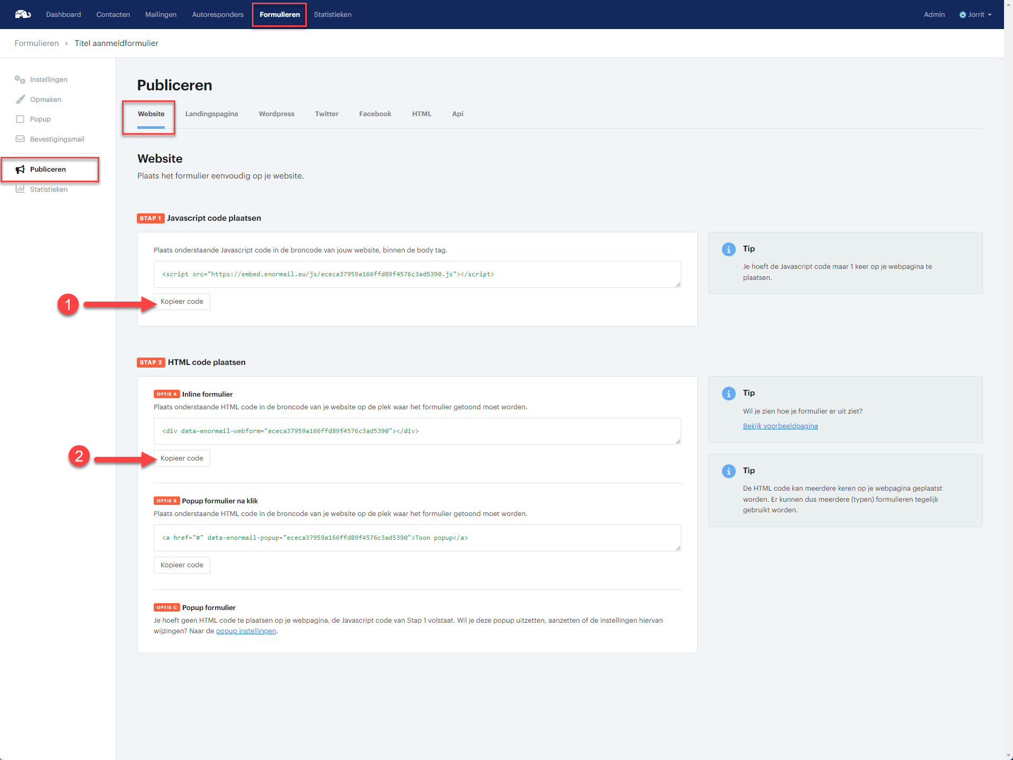Switch to the Wordpress tab

276,114
